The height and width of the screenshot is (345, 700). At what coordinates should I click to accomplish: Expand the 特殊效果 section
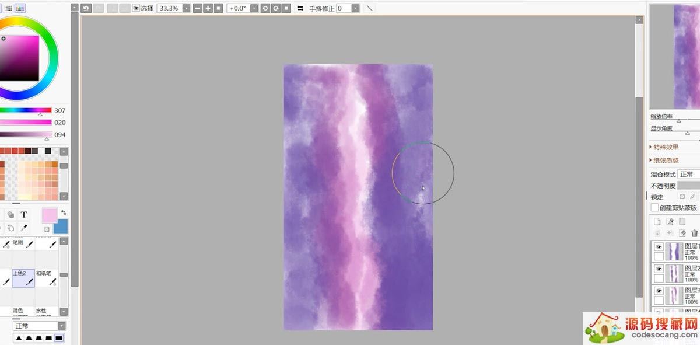665,147
